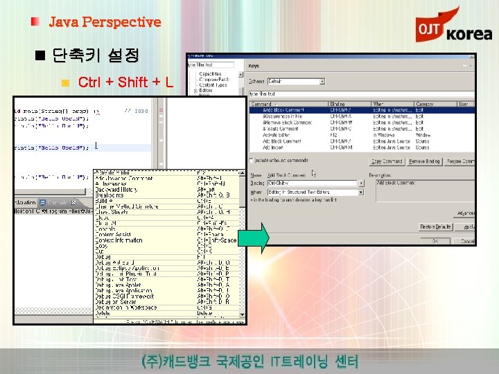Select Content Types in preferences tree
This screenshot has width=499, height=374.
tap(213, 85)
